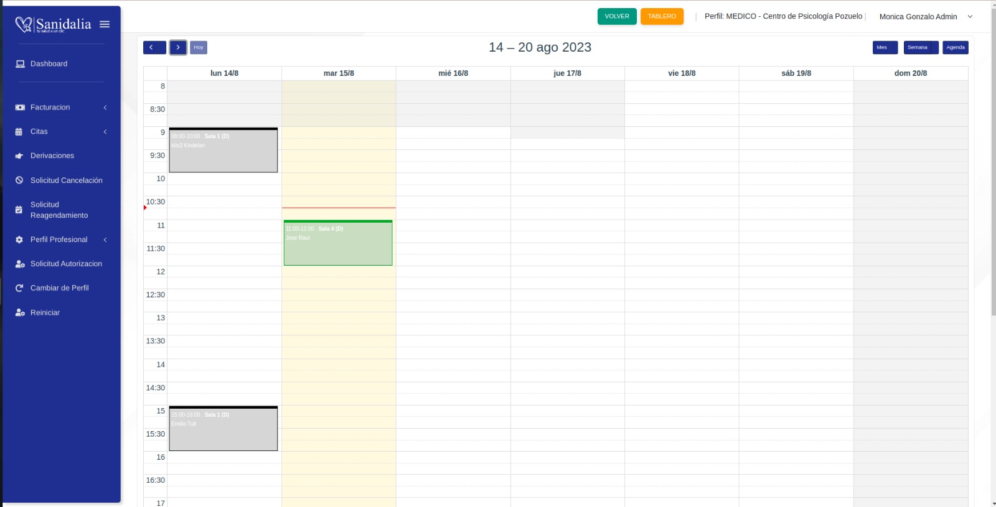Image resolution: width=996 pixels, height=507 pixels.
Task: Click the Solicitud Autorizacion user icon
Action: 20,264
